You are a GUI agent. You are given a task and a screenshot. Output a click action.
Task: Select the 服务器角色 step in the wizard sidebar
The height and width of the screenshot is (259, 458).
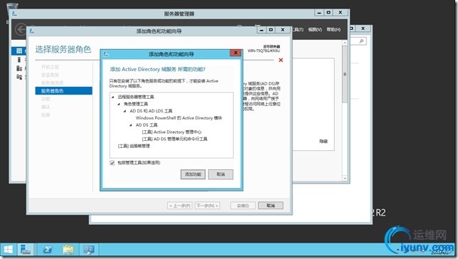tap(64, 91)
